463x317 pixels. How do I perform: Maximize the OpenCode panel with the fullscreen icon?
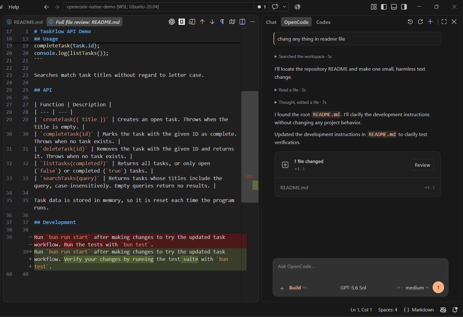(444, 22)
